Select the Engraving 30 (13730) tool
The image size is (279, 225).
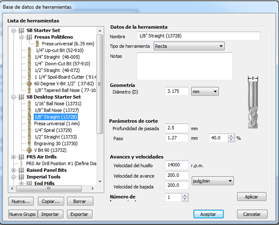[x=56, y=144]
